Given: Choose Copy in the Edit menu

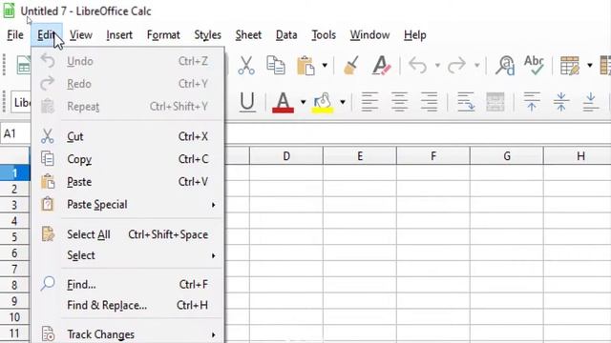Looking at the screenshot, I should pos(128,159).
